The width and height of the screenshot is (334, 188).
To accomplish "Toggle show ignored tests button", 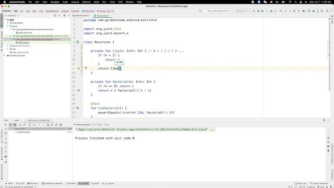I will pos(15,125).
